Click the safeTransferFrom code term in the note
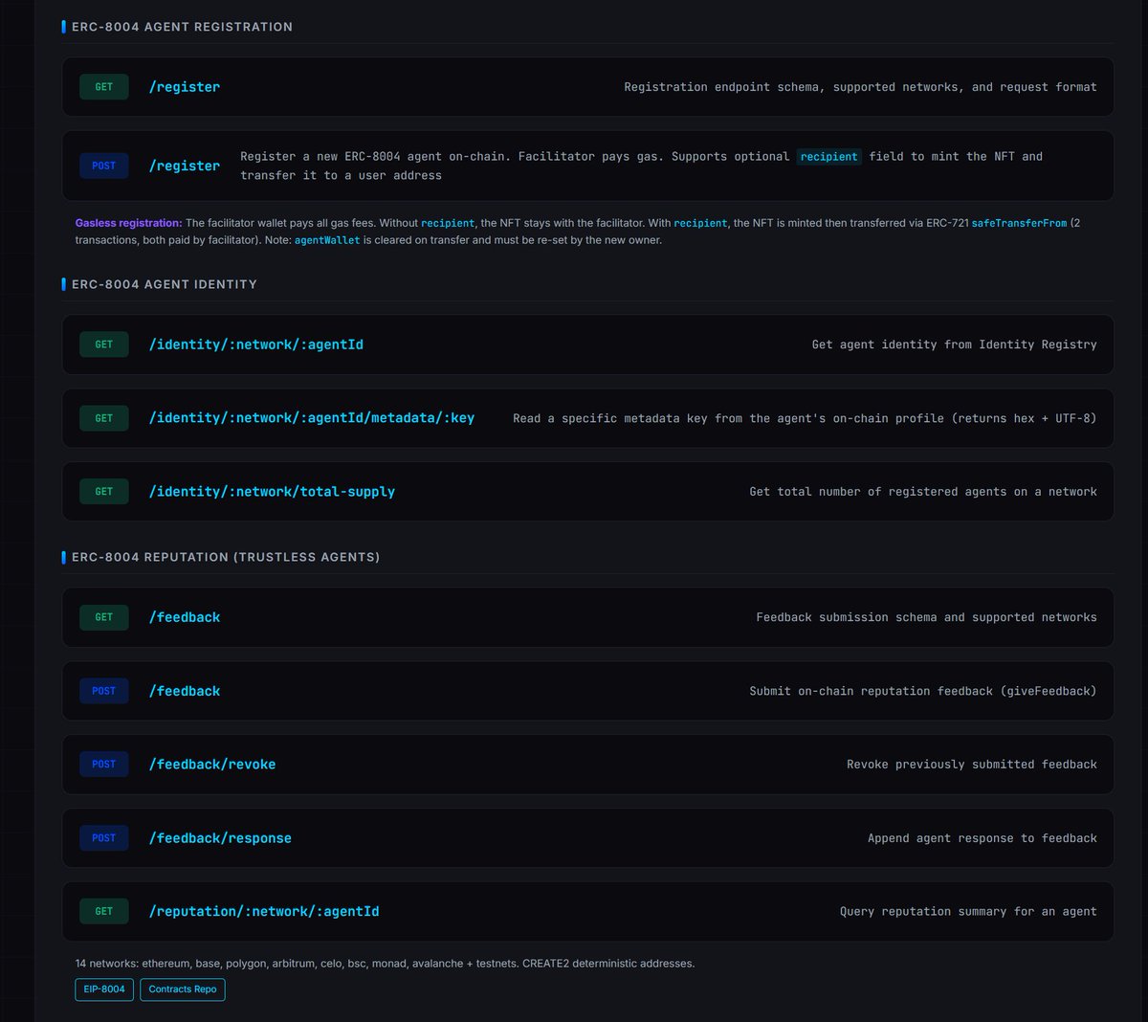 (x=1019, y=223)
